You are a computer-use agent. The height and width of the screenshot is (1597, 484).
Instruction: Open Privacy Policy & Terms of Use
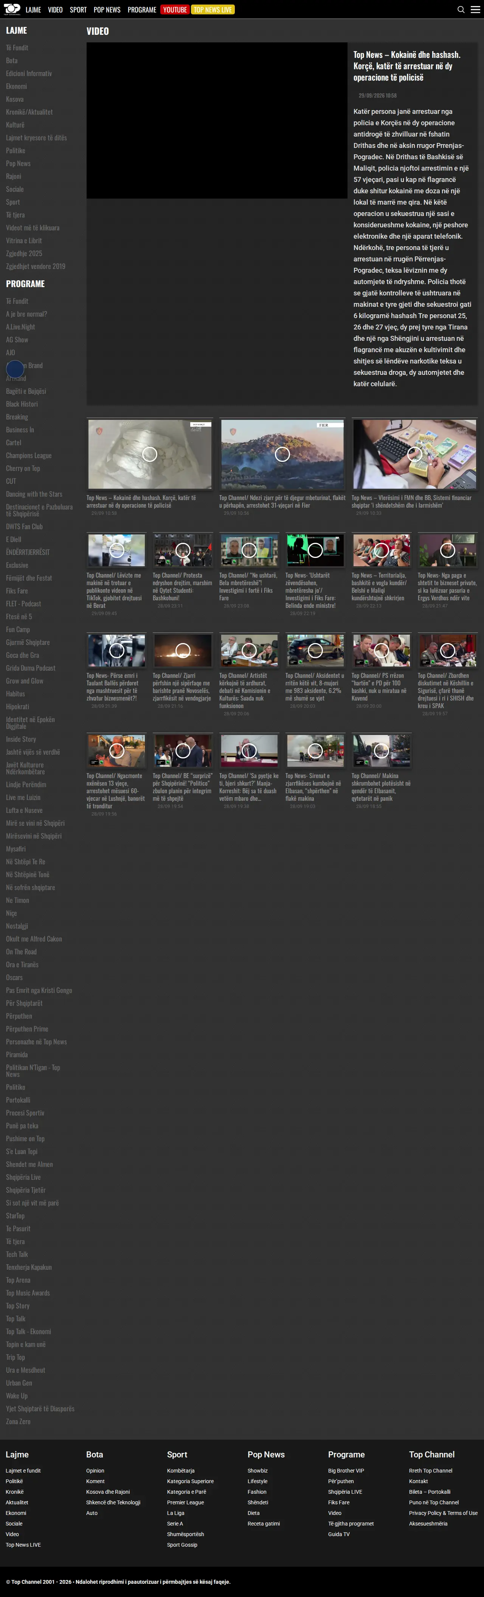443,1513
